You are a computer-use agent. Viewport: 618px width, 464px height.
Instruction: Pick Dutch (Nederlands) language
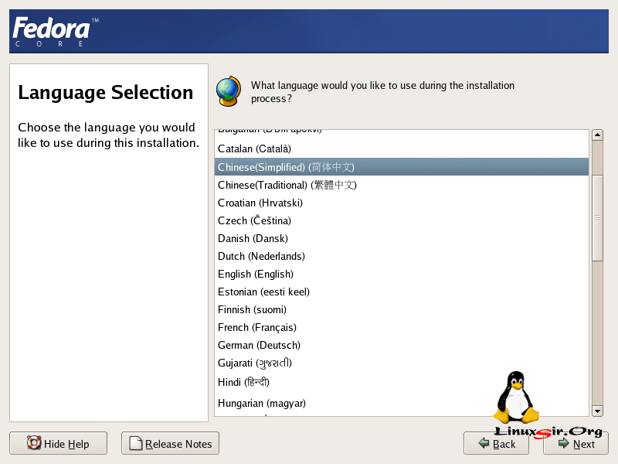coord(402,256)
